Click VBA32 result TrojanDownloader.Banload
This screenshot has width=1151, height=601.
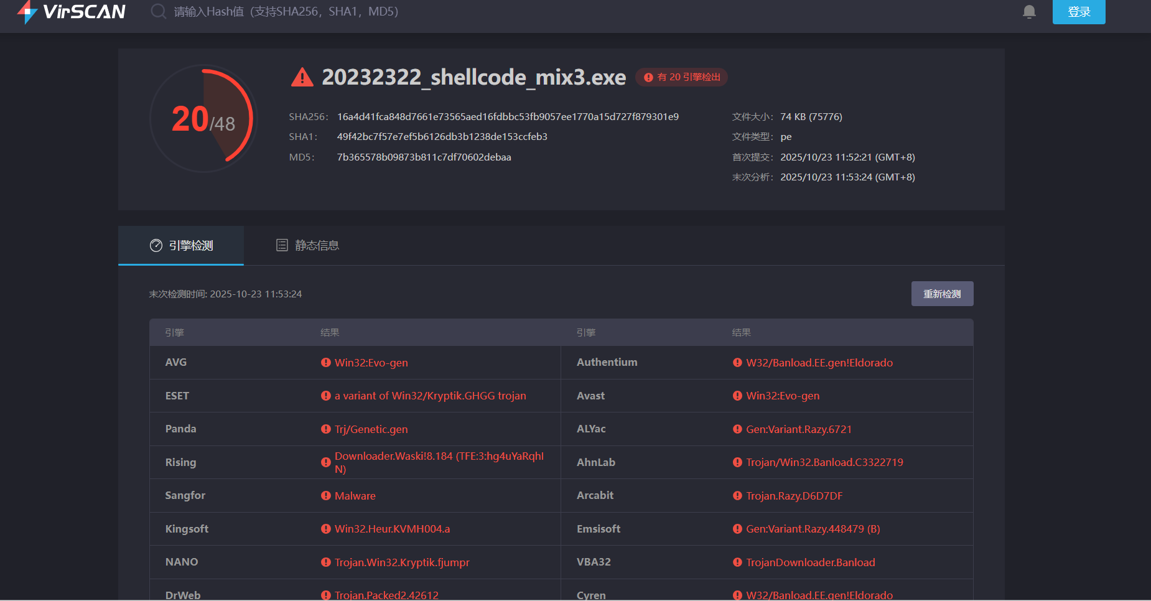(x=811, y=562)
